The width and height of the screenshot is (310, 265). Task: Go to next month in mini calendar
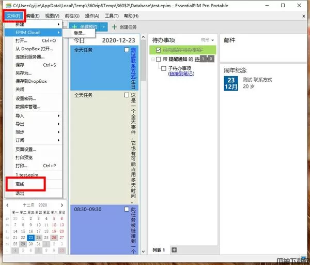pos(62,205)
